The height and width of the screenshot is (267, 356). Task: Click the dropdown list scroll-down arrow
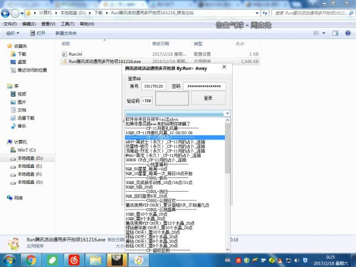228,250
